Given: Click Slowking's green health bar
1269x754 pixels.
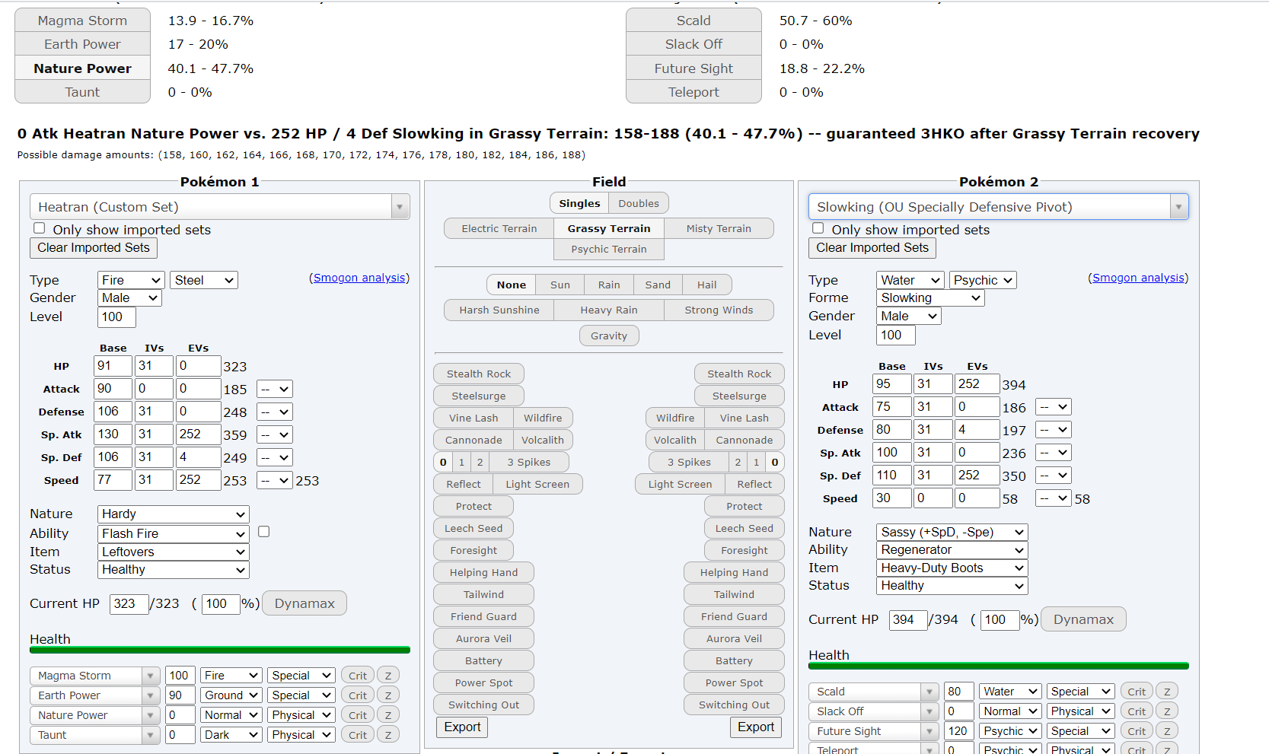Looking at the screenshot, I should [998, 667].
